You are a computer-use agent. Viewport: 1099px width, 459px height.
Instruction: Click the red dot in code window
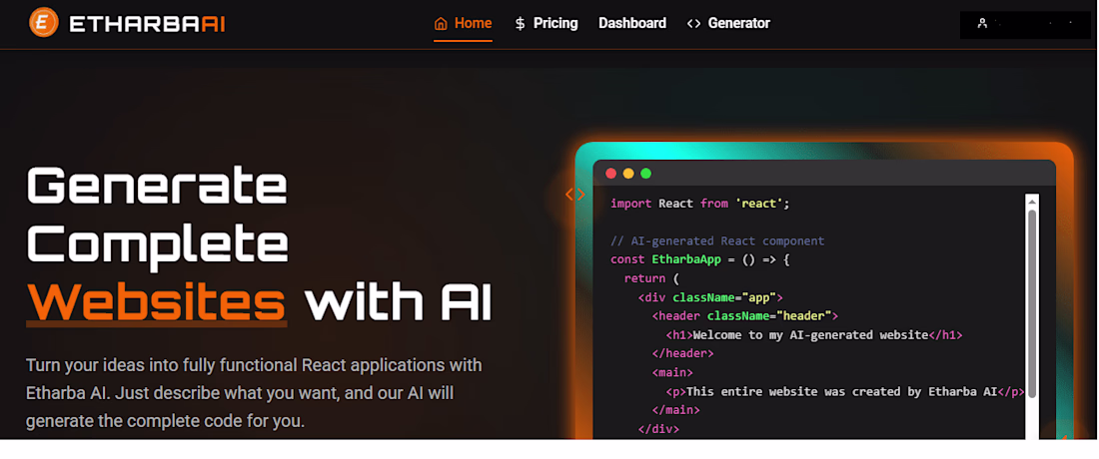coord(611,174)
